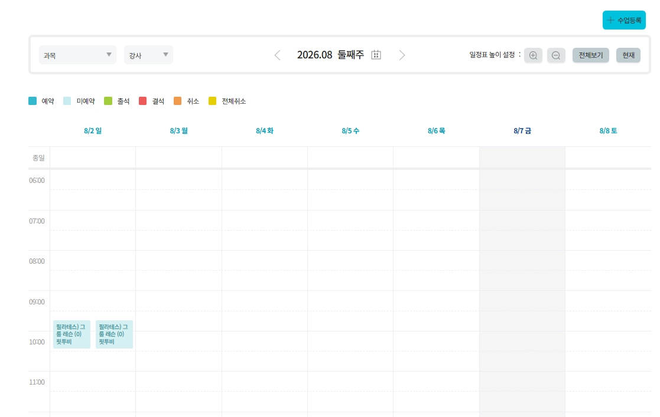Click the 현재 button

pyautogui.click(x=628, y=55)
